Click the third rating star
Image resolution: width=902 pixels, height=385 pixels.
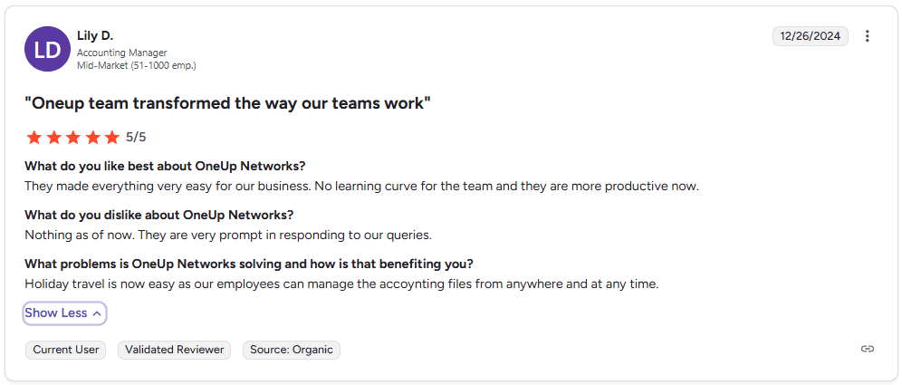pyautogui.click(x=73, y=138)
